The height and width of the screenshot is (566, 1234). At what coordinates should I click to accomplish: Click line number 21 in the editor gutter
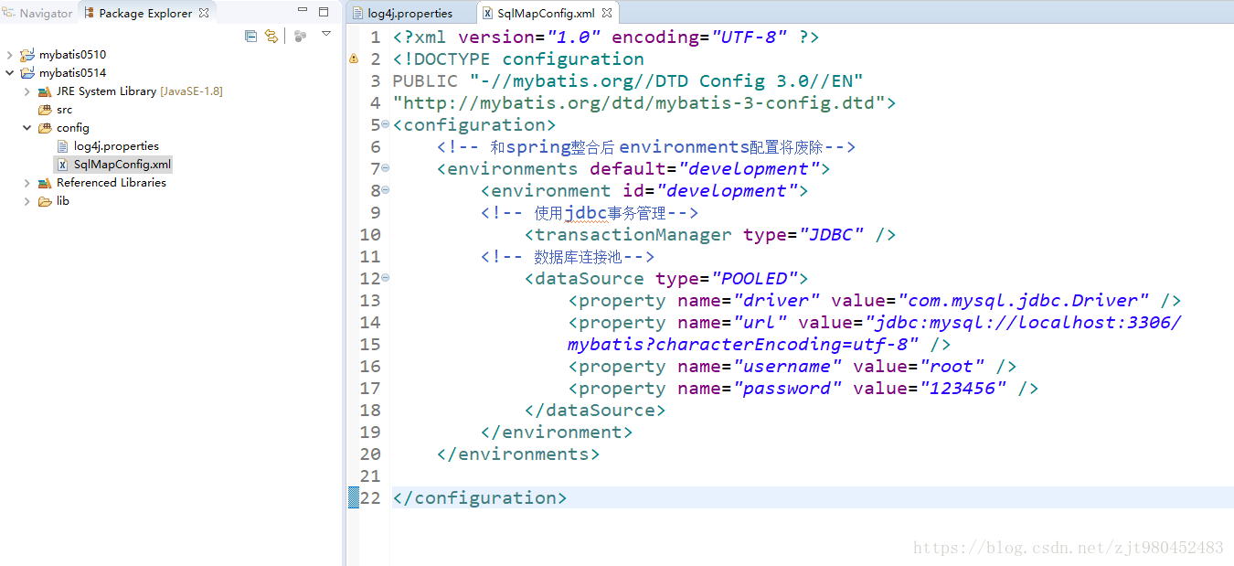(x=369, y=476)
